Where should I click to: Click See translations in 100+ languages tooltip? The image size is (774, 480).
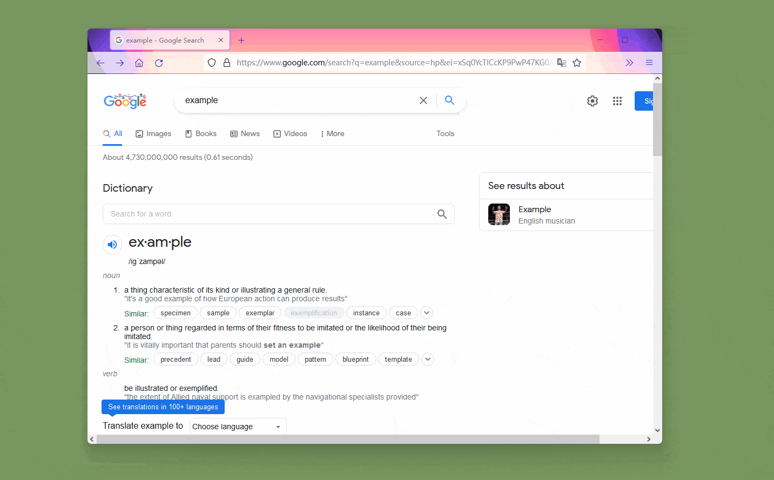click(163, 407)
